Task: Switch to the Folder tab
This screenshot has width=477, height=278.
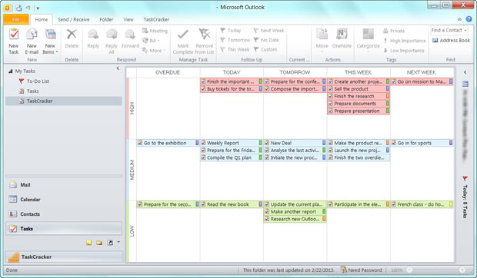Action: [106, 19]
